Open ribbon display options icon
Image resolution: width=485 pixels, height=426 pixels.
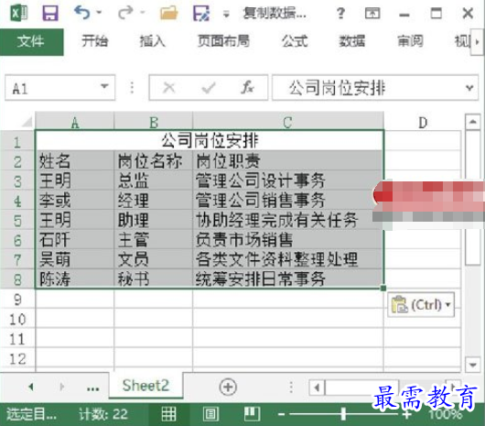coord(372,14)
